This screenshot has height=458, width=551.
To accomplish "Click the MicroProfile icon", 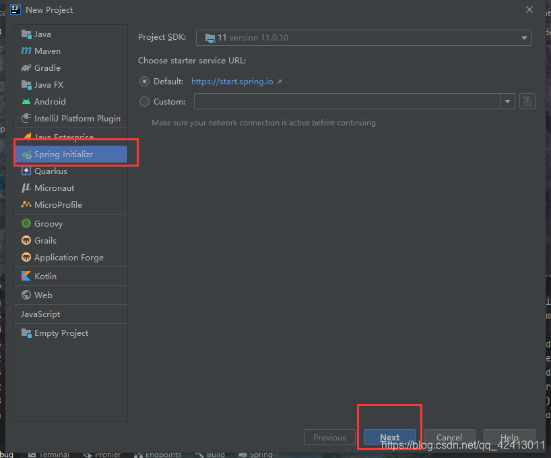I will [x=26, y=204].
